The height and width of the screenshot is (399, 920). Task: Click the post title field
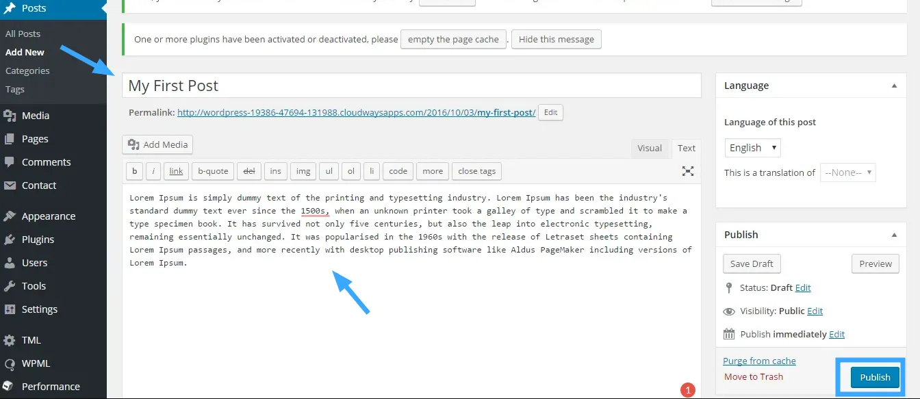click(411, 86)
